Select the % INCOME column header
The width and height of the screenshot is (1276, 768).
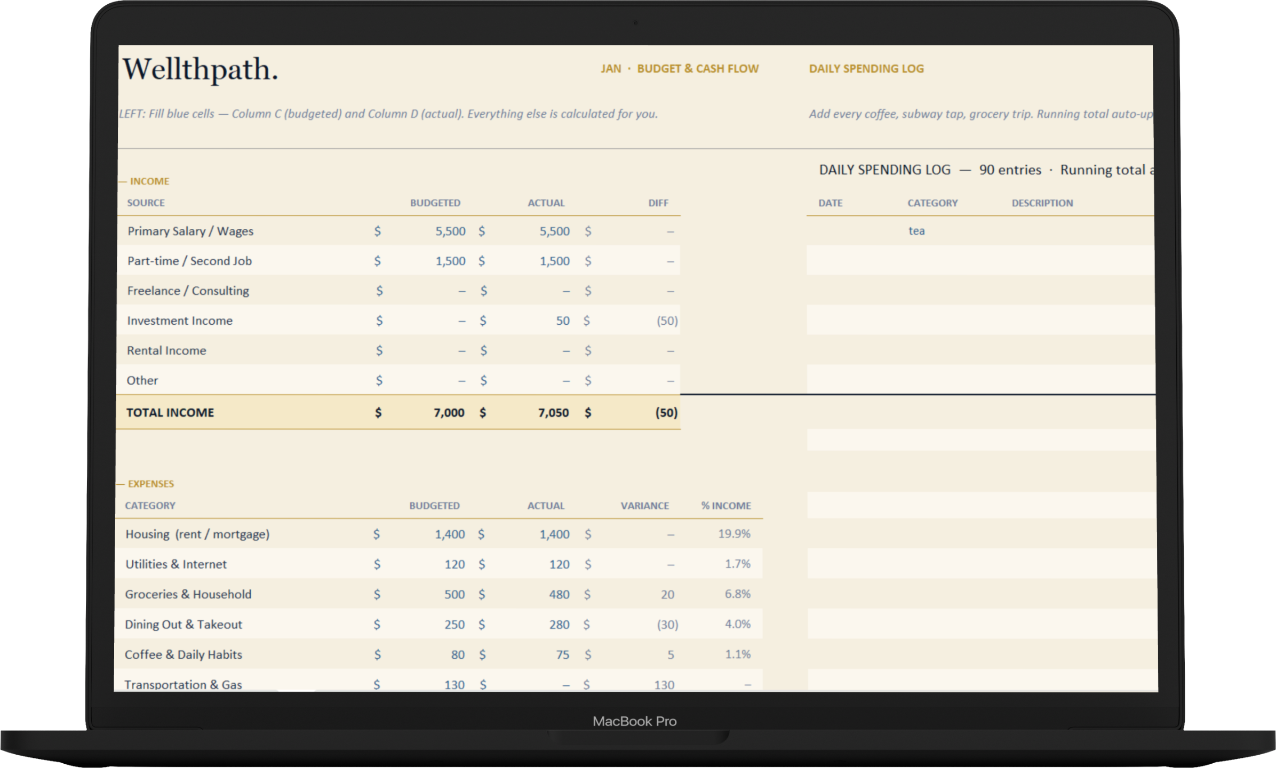726,506
